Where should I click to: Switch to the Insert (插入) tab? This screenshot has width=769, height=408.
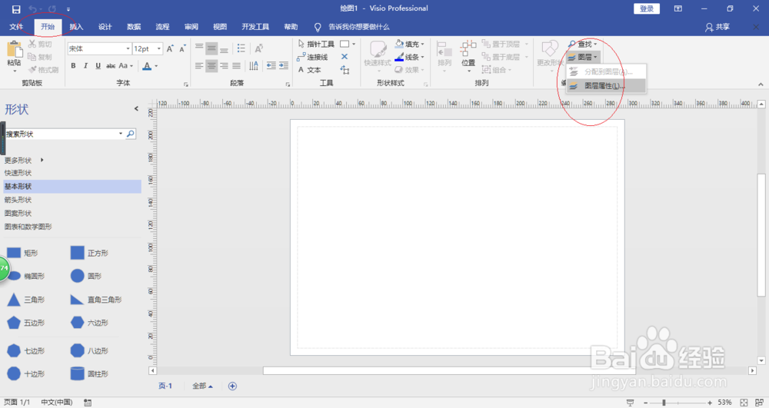(76, 27)
